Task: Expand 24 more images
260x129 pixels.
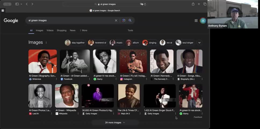Action: tap(115, 123)
